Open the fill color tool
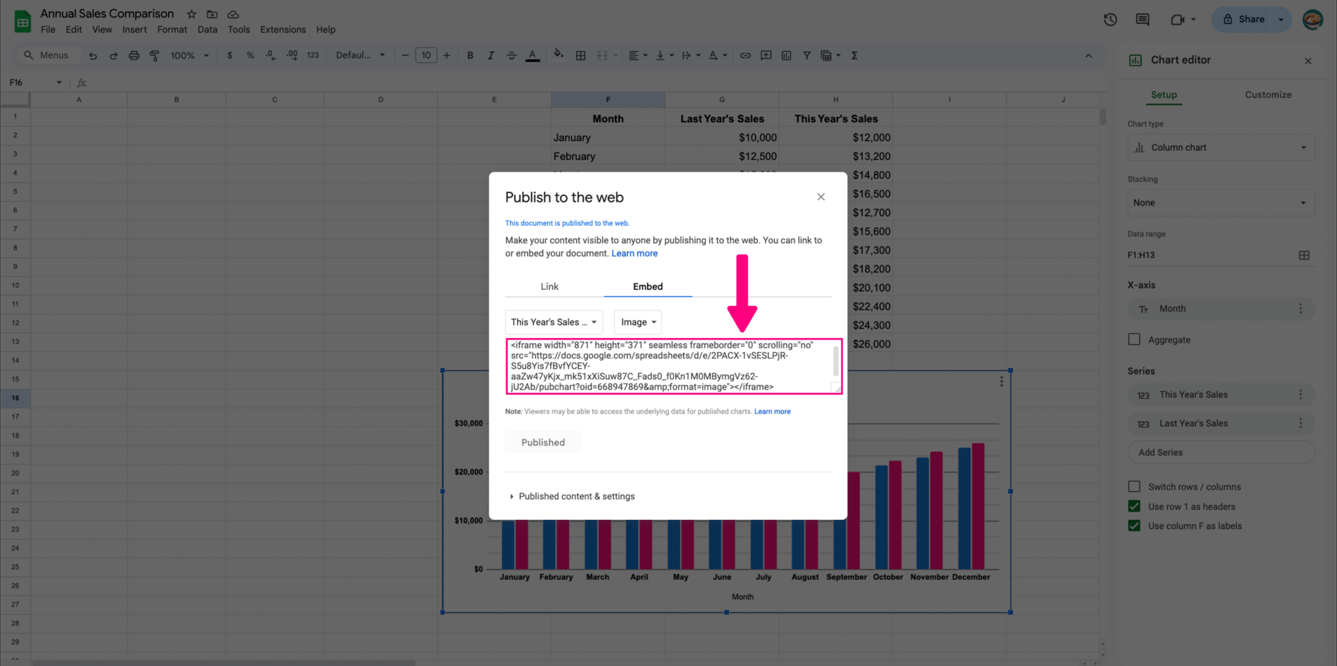This screenshot has width=1337, height=666. click(x=558, y=55)
